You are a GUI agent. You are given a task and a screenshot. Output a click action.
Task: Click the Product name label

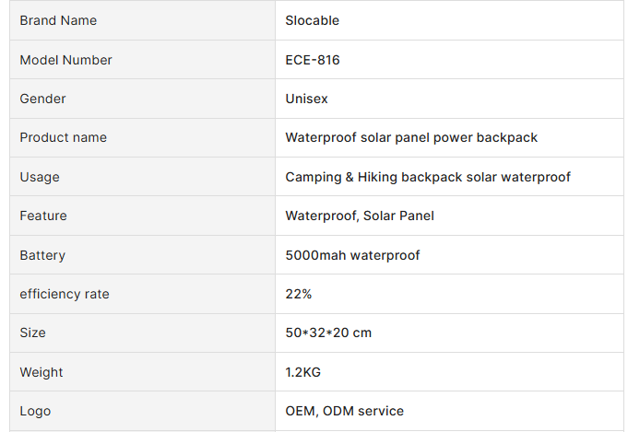[63, 137]
